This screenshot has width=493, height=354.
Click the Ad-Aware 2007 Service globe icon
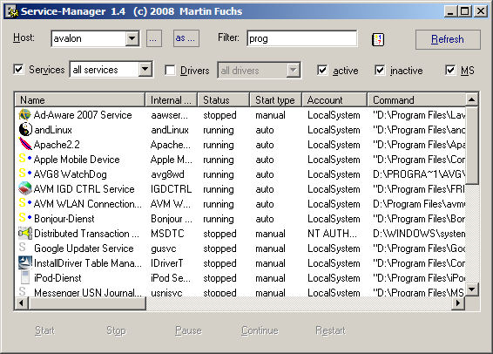(x=25, y=115)
